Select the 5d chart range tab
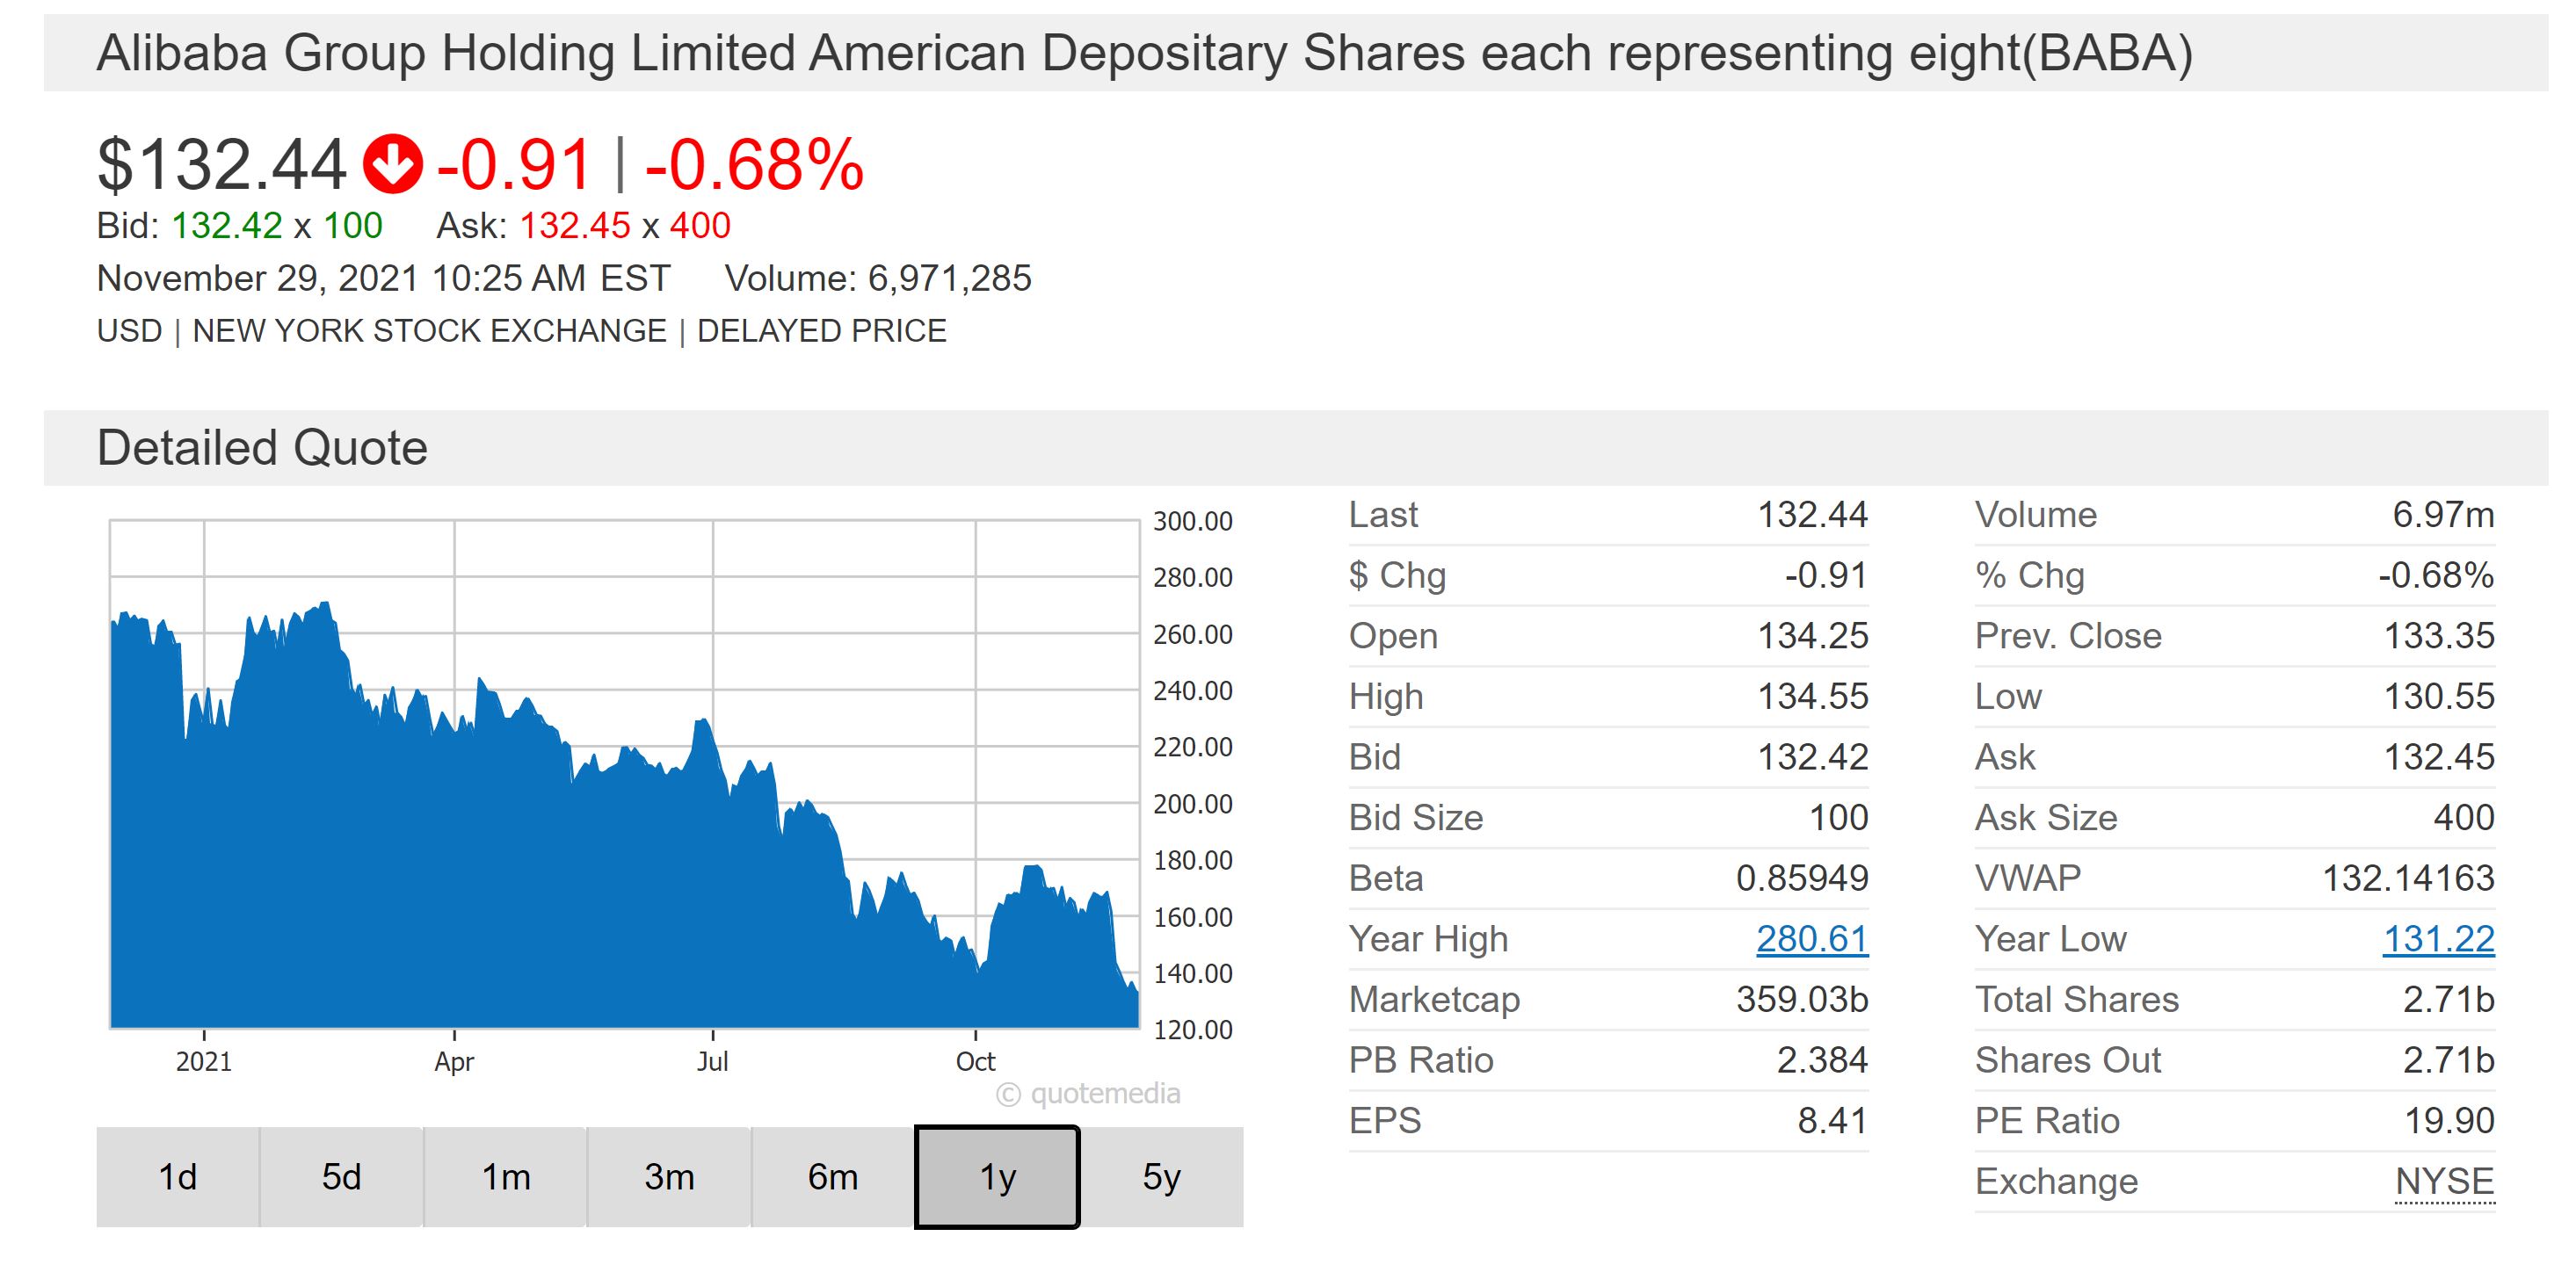Image resolution: width=2576 pixels, height=1265 pixels. (x=341, y=1177)
